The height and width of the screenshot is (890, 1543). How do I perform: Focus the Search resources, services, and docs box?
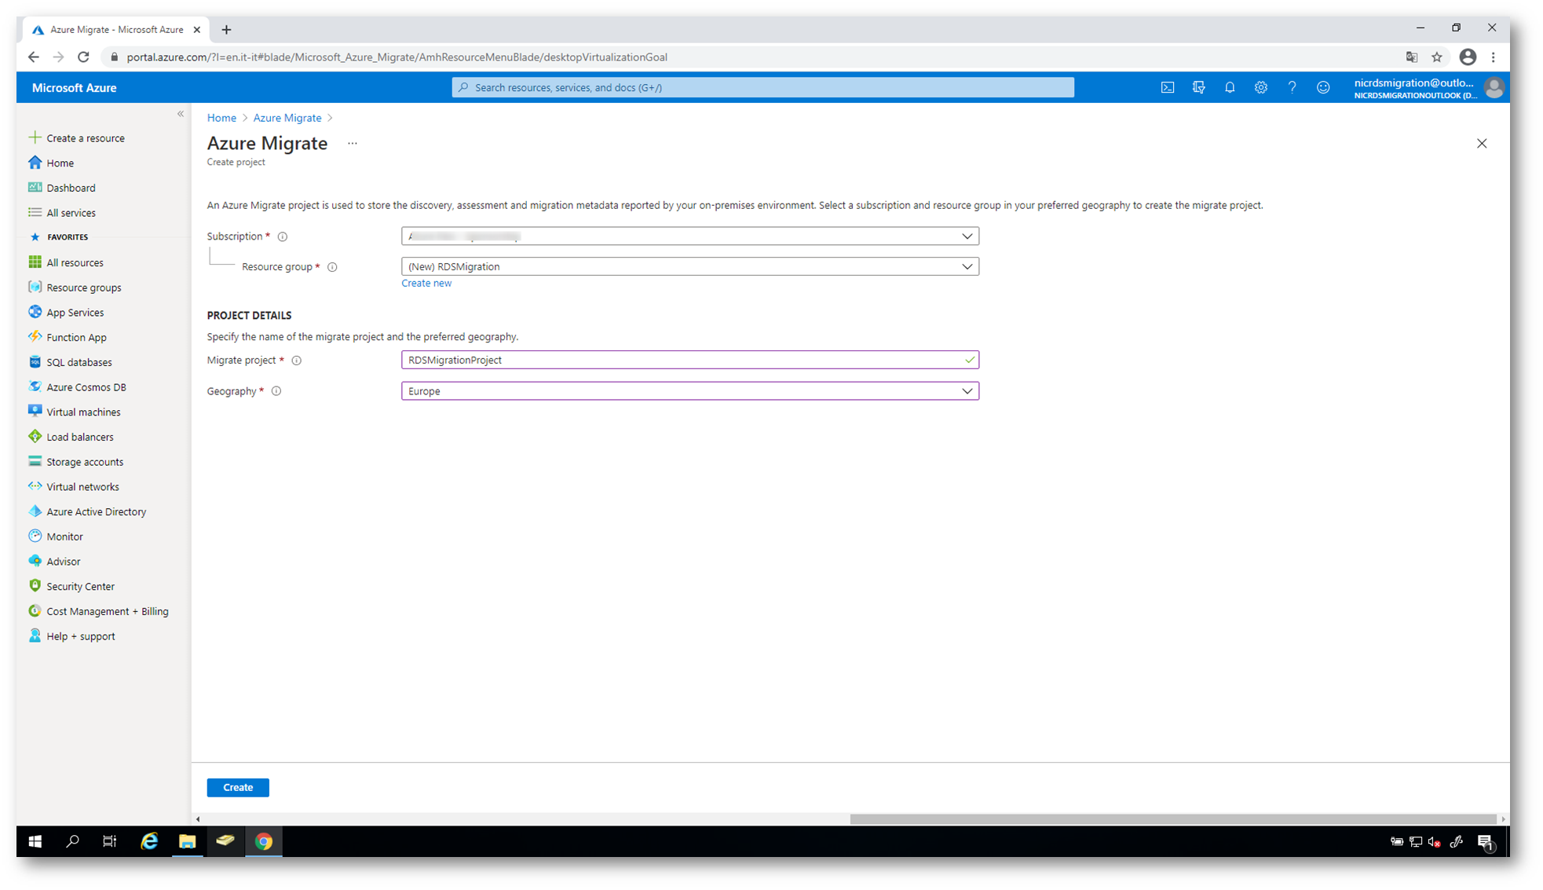click(762, 87)
